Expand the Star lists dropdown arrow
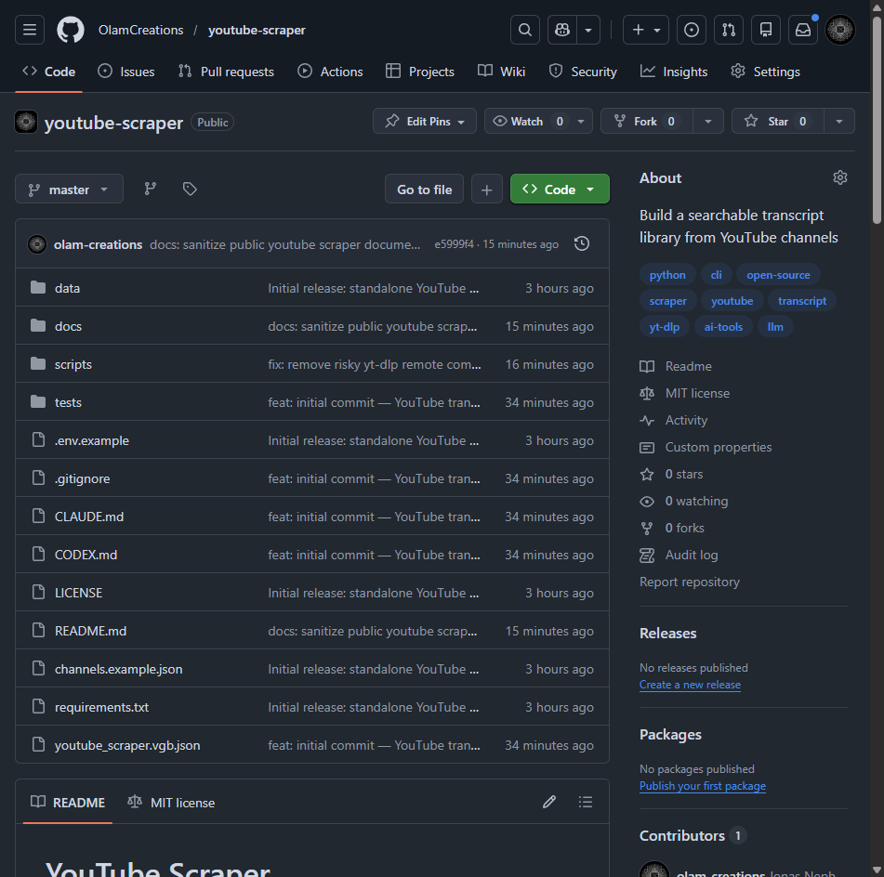This screenshot has width=884, height=877. pyautogui.click(x=838, y=121)
